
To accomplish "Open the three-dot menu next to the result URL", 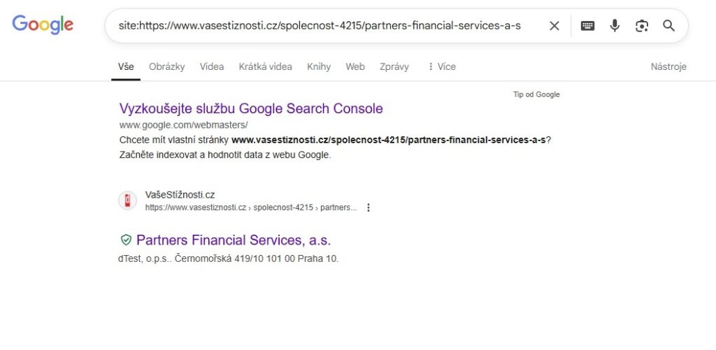I will coord(368,207).
